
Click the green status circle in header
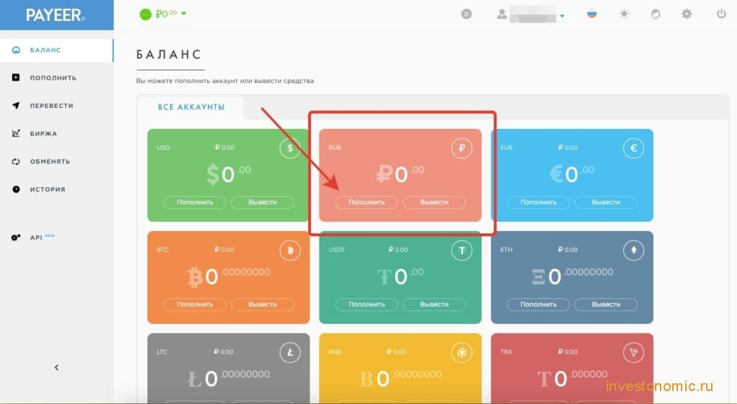click(145, 14)
